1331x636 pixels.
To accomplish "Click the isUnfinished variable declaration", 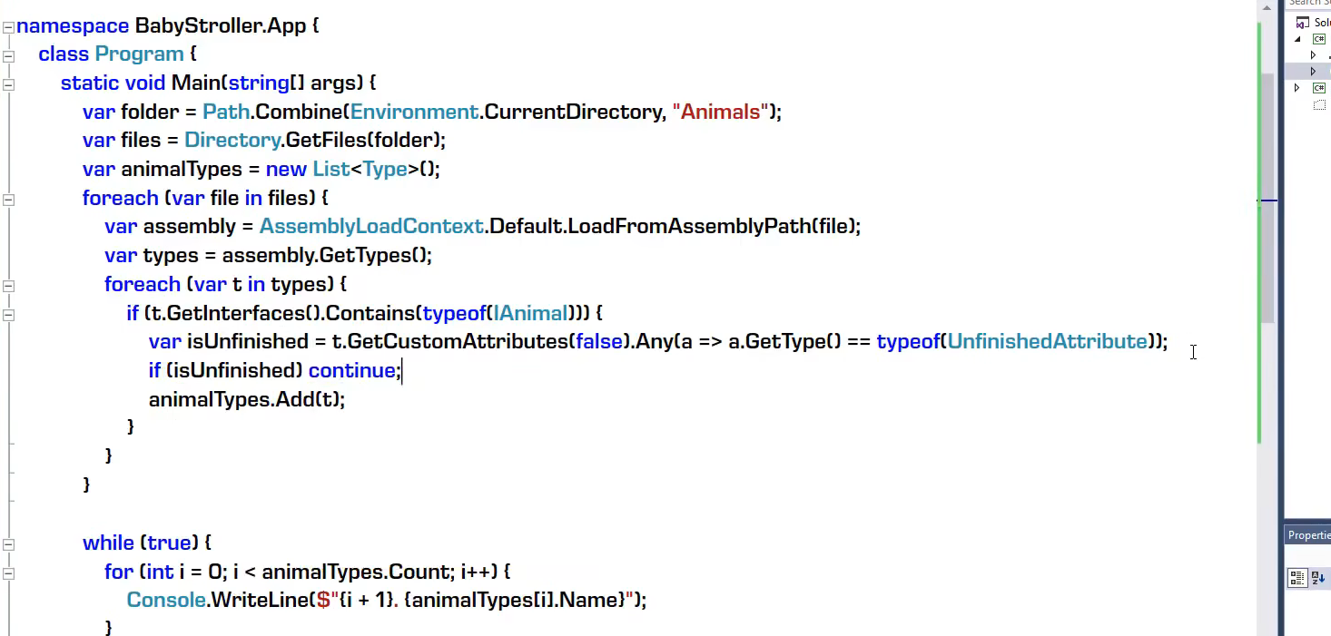I will (248, 341).
